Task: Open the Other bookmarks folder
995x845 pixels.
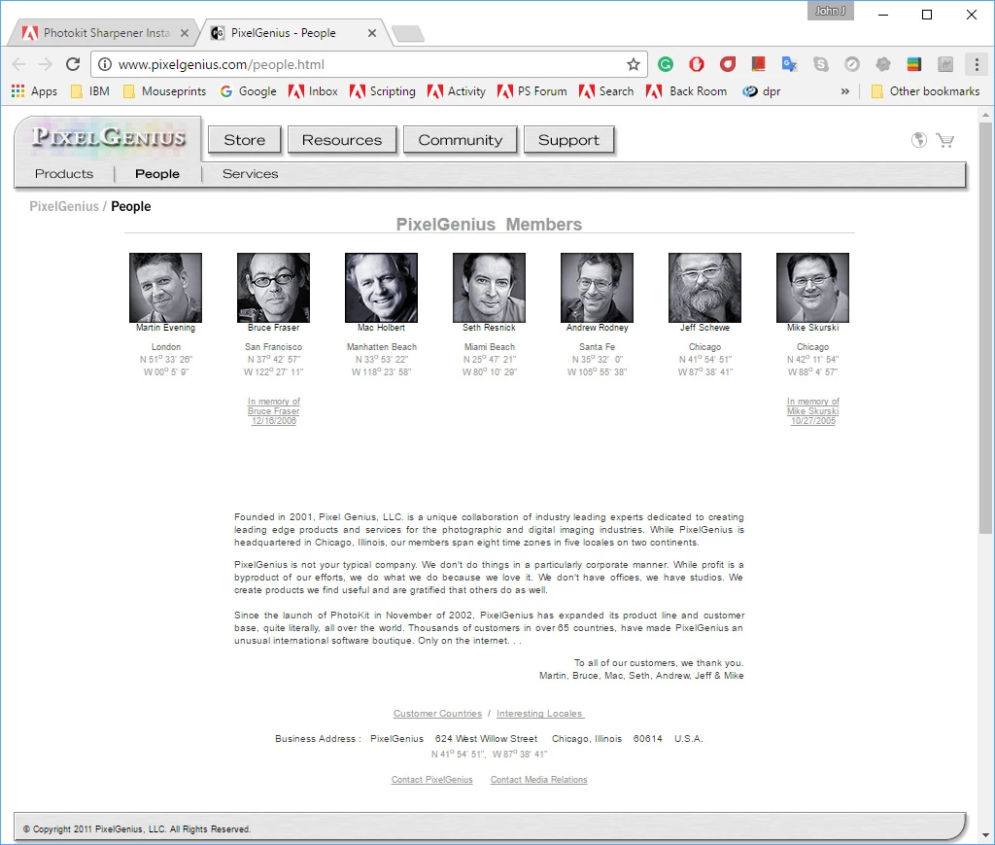Action: 925,91
